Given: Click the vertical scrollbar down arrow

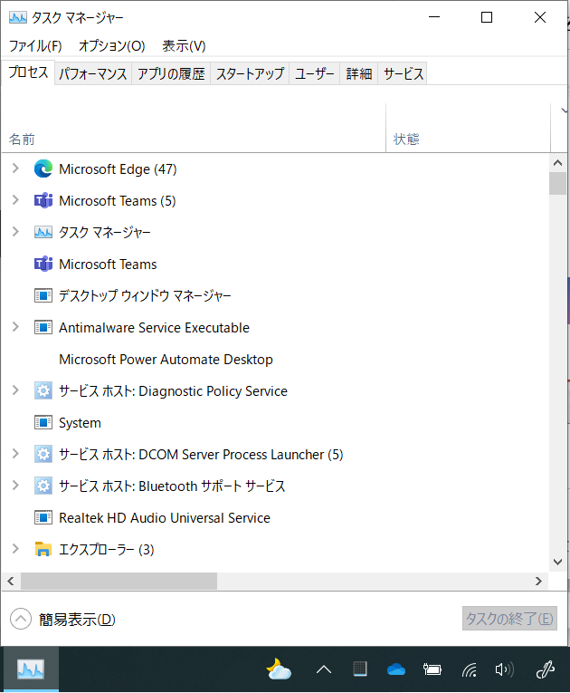Looking at the screenshot, I should [557, 562].
